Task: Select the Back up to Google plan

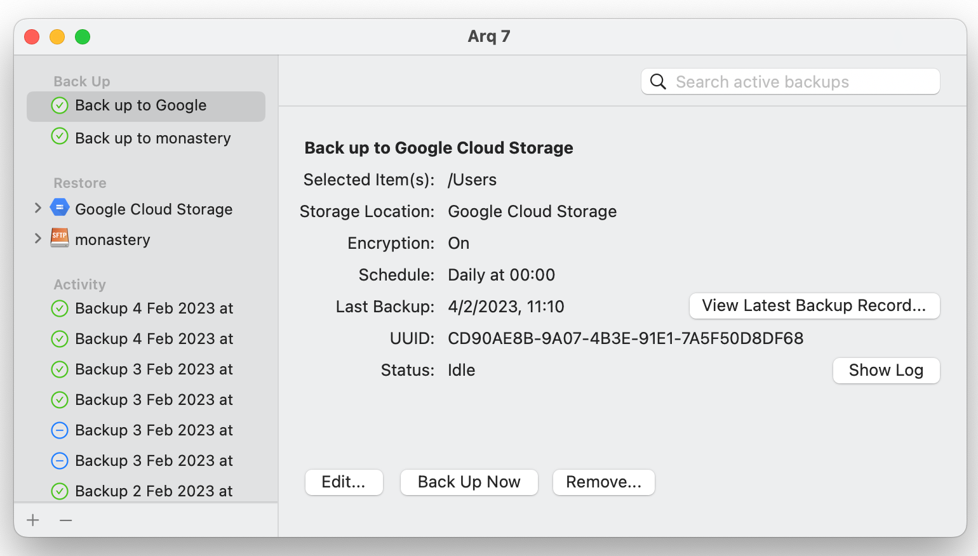Action: (x=141, y=106)
